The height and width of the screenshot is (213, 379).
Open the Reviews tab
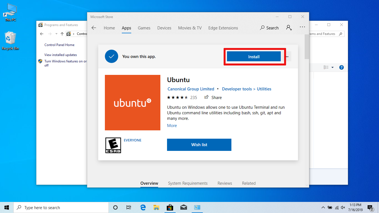click(x=225, y=183)
